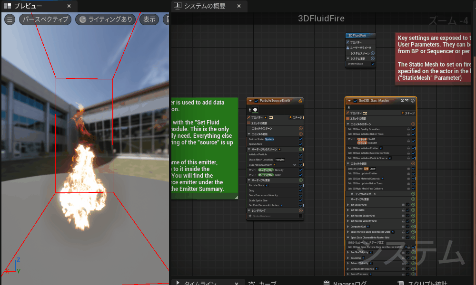Screen dimensions: 476x285
Task: Click the shuffle icon on Grid3D_Gas_Master header
Action: [x=407, y=101]
